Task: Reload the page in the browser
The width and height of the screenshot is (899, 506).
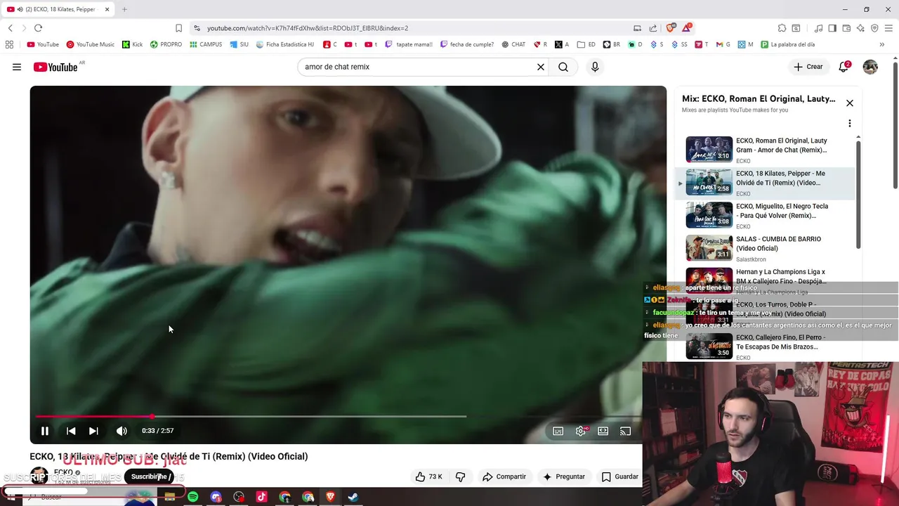Action: click(x=38, y=28)
